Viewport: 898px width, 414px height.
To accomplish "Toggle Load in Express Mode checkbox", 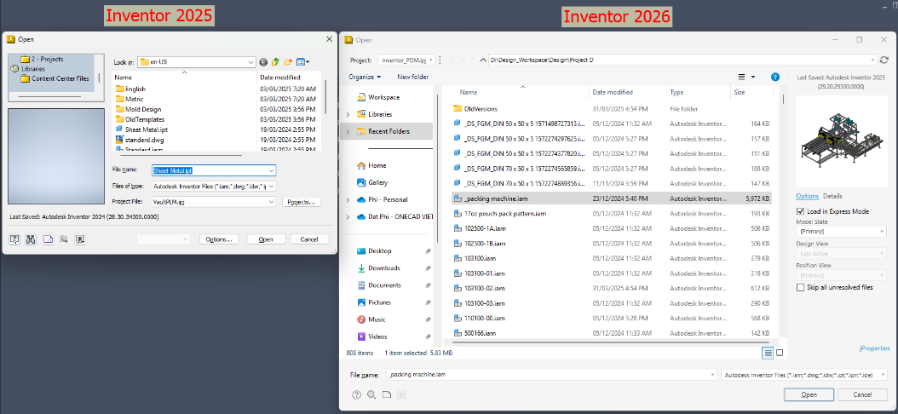I will point(800,211).
